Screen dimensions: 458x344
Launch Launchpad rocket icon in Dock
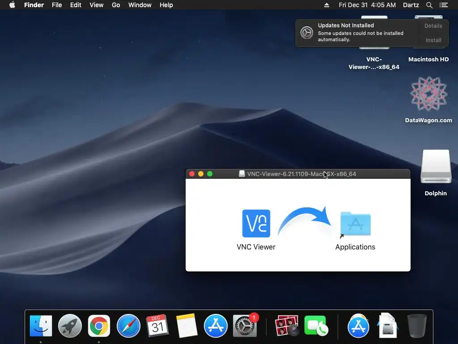pyautogui.click(x=70, y=326)
